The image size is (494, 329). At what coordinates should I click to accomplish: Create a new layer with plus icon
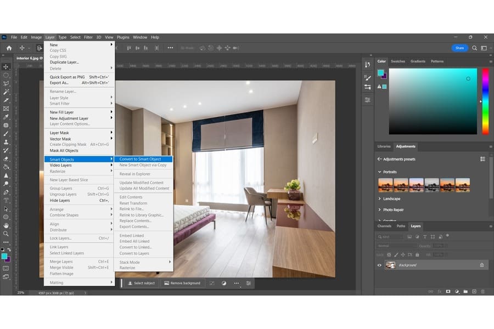point(474,292)
